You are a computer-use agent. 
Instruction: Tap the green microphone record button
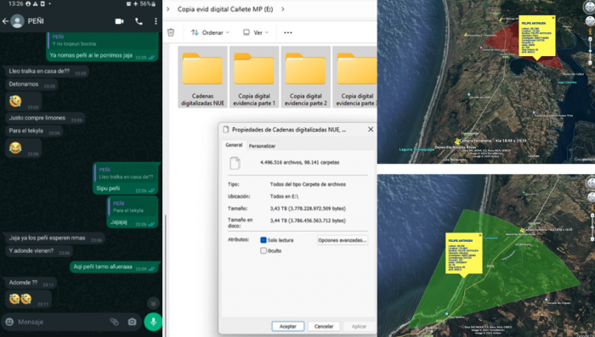tap(153, 322)
